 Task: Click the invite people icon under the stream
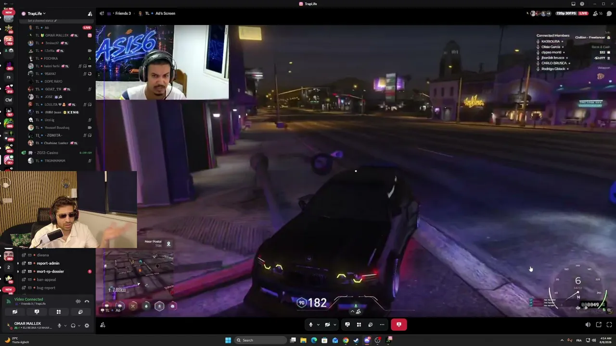coord(103,325)
